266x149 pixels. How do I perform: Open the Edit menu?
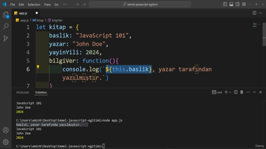[x=21, y=5]
